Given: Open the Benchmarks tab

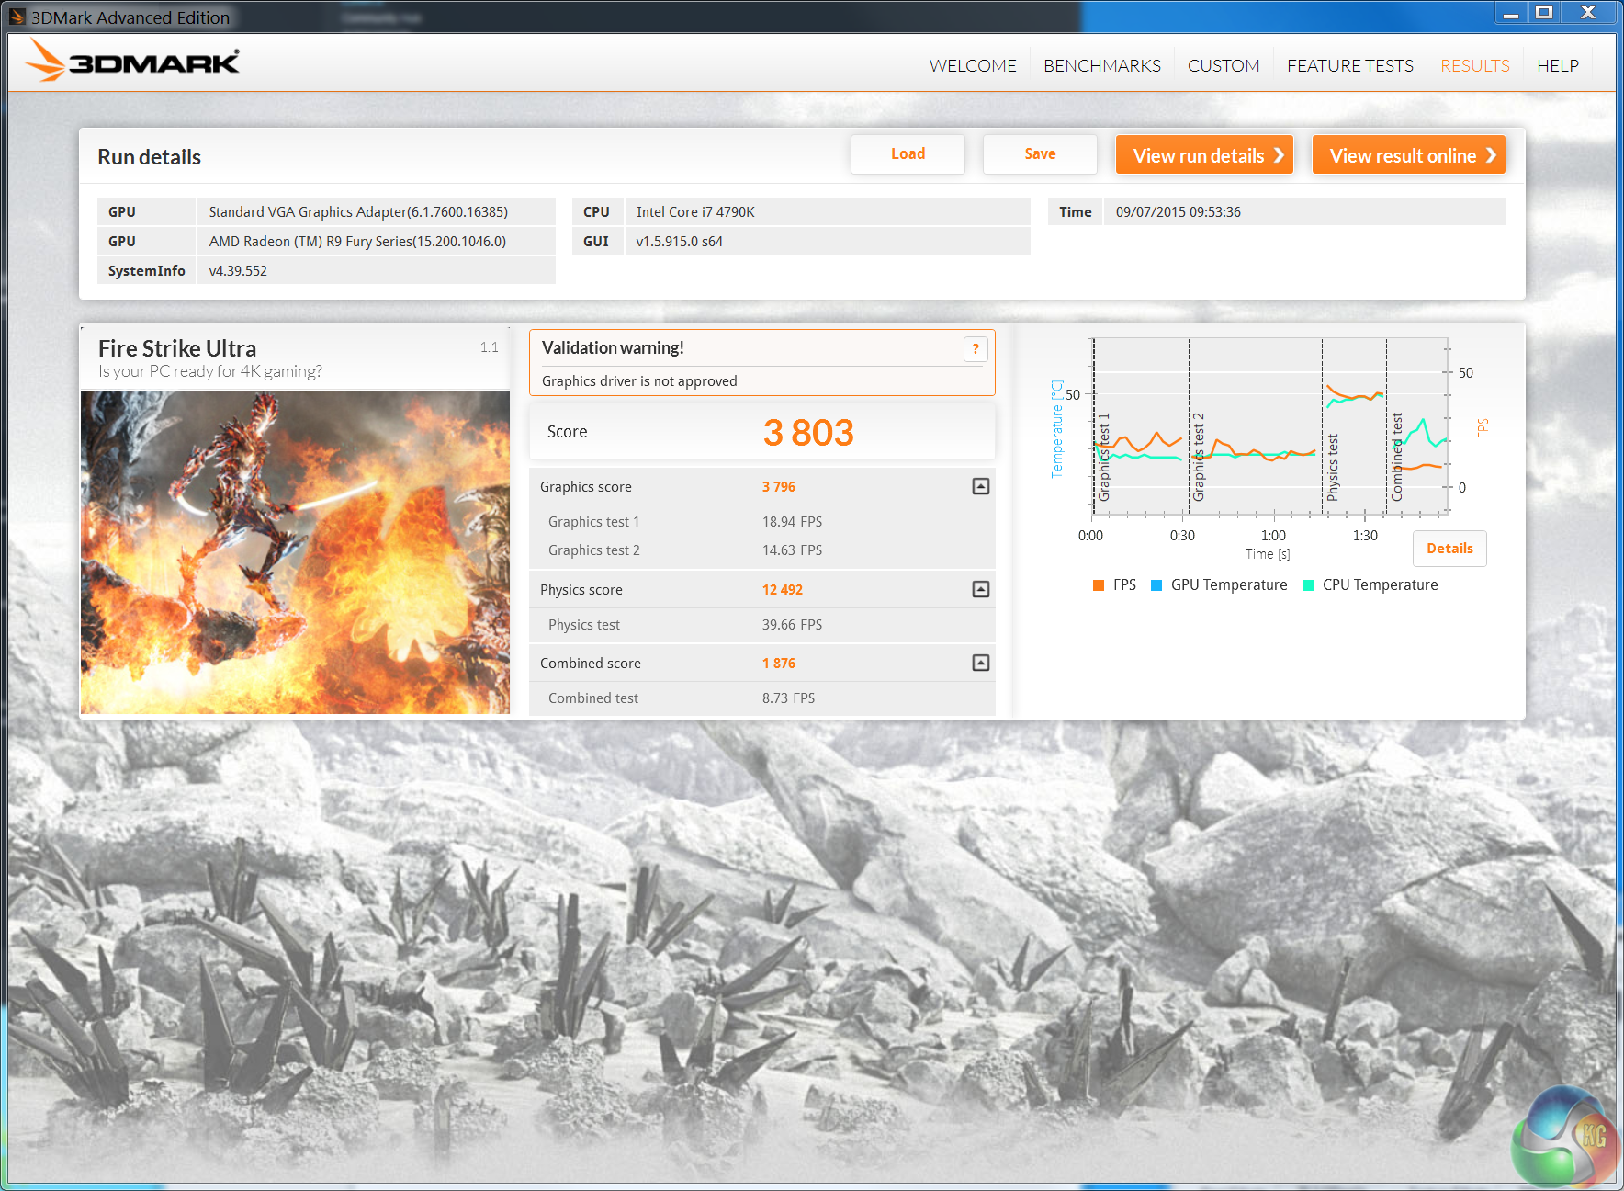Looking at the screenshot, I should pos(1101,66).
